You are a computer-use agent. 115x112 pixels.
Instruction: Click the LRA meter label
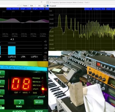[x=23, y=57]
